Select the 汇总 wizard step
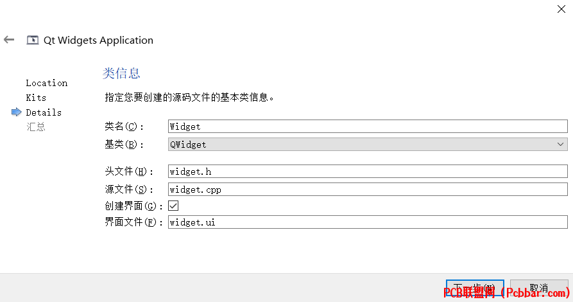The height and width of the screenshot is (302, 573). pyautogui.click(x=35, y=127)
